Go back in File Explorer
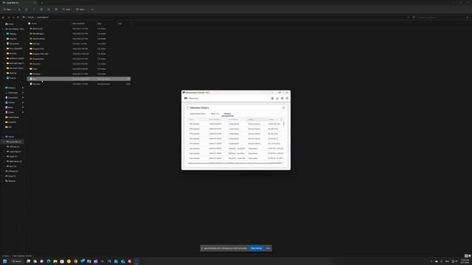The image size is (472, 265). point(3,18)
